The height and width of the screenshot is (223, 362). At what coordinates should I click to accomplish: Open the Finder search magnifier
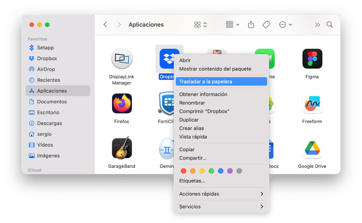pos(330,25)
